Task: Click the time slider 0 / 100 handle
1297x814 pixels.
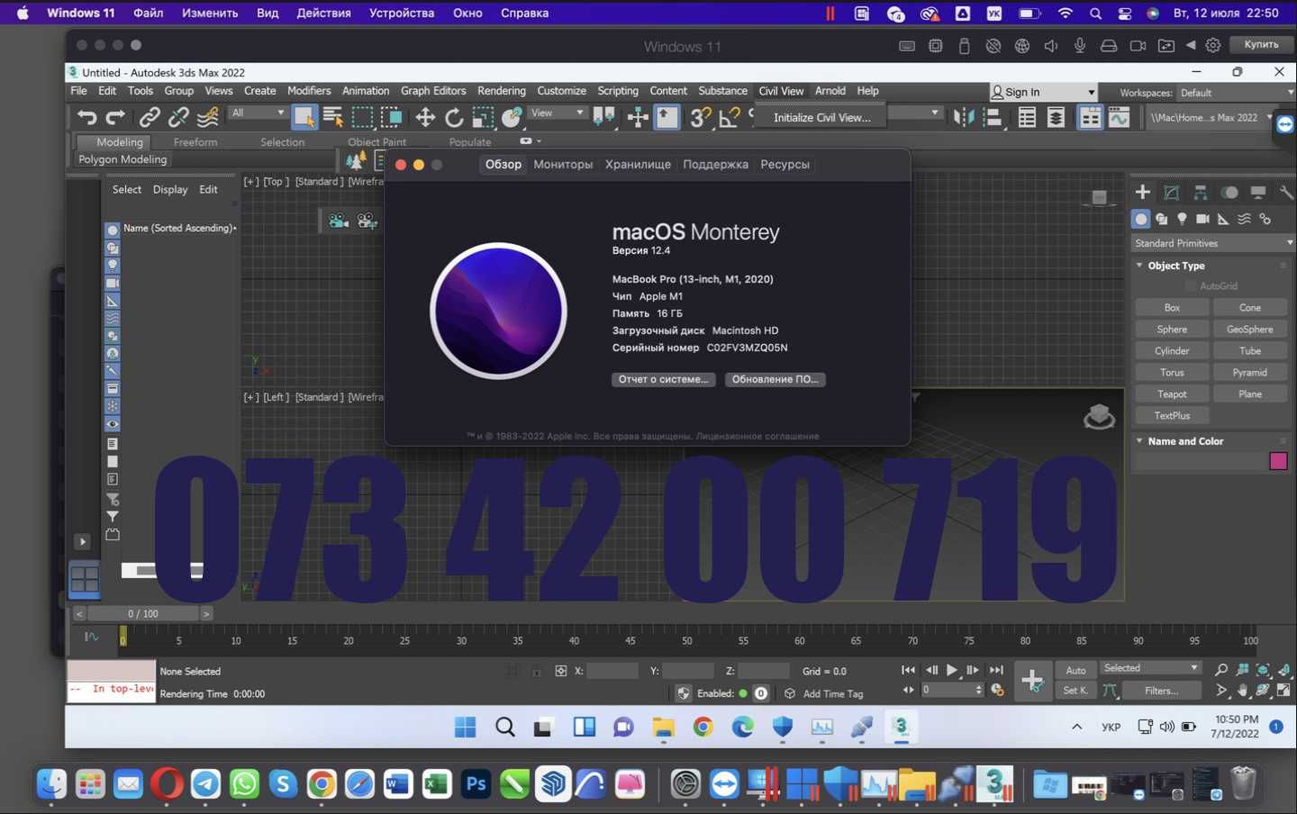Action: coord(143,613)
